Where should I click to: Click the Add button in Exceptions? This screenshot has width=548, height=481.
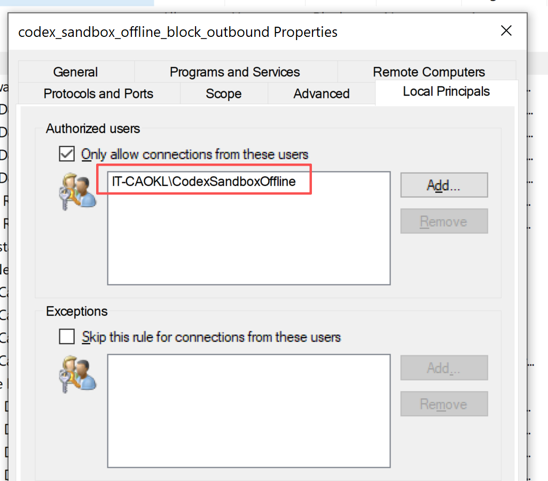click(x=444, y=368)
